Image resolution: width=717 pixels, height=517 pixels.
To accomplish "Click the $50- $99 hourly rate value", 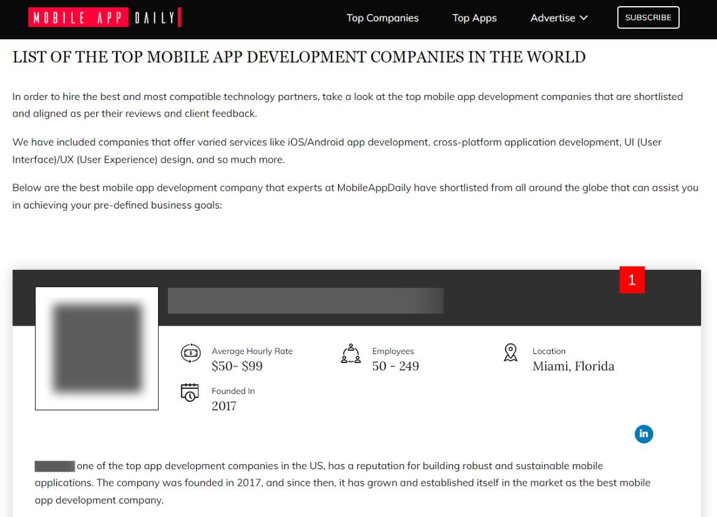I will point(238,366).
